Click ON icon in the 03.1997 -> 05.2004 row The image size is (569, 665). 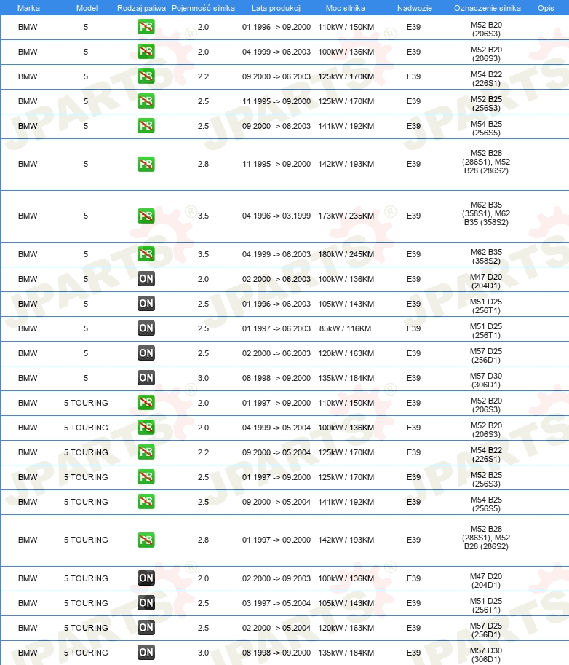[146, 602]
